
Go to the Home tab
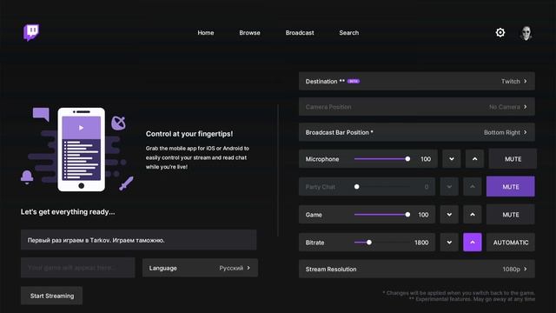(206, 33)
